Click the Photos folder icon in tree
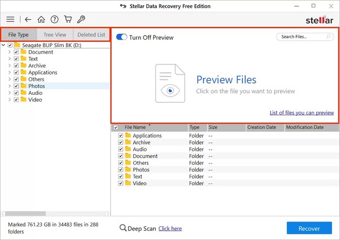The image size is (340, 240). click(24, 86)
